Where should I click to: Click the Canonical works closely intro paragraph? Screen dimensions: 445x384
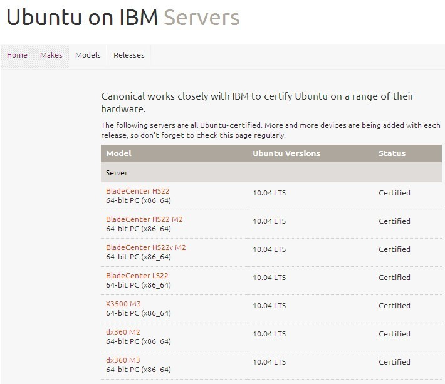[257, 102]
